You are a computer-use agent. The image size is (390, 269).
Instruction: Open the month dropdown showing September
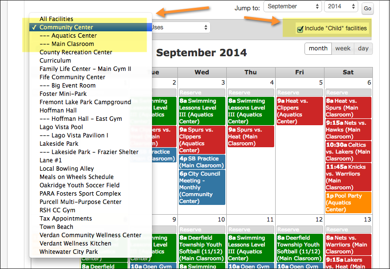tap(293, 6)
